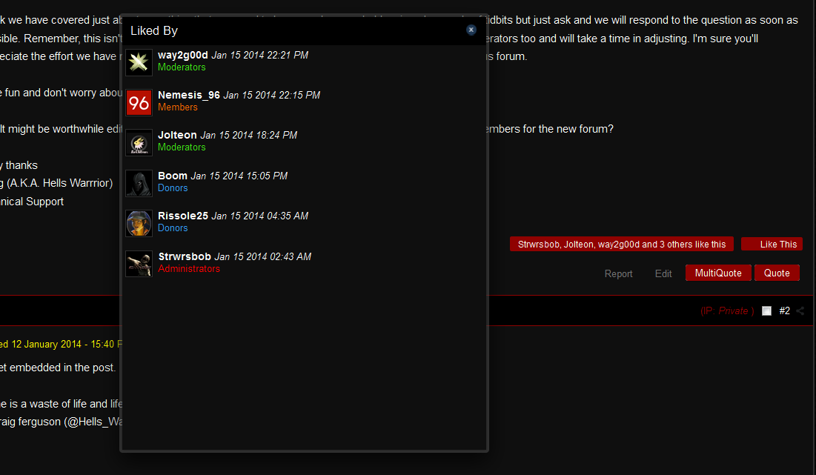
Task: Open Jolteon's username link
Action: [177, 136]
